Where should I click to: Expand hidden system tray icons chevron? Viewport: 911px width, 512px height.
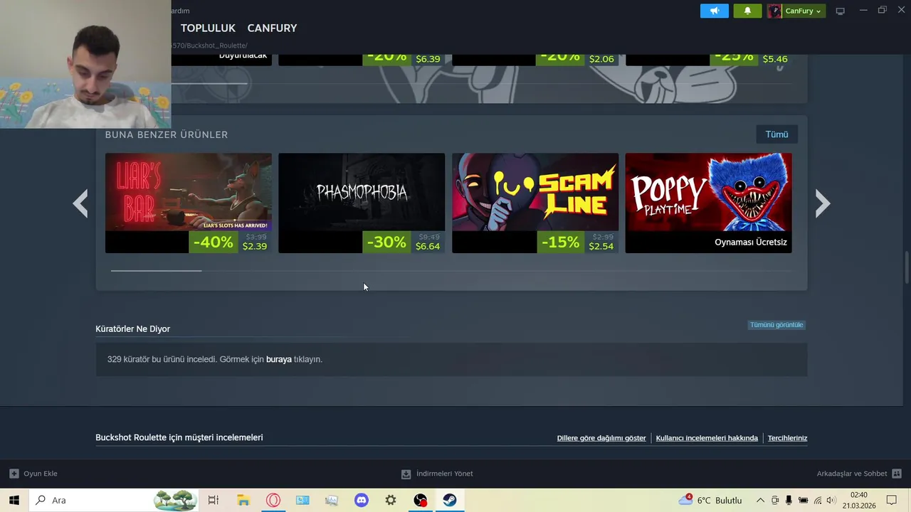(x=760, y=500)
